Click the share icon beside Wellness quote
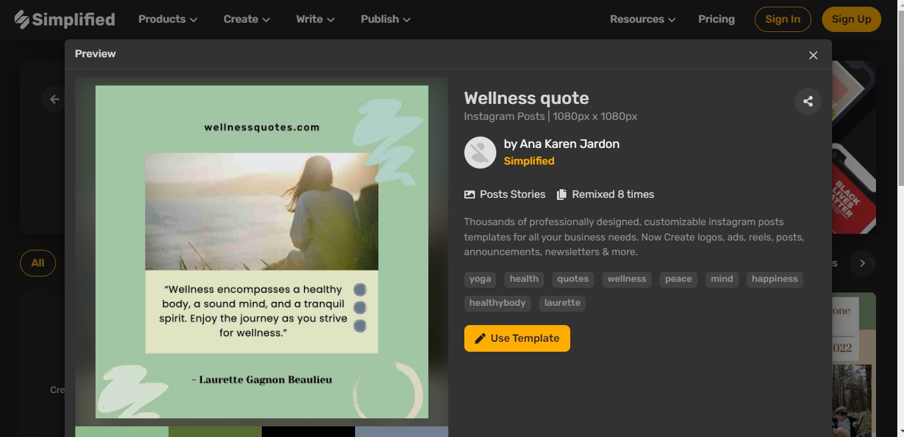Viewport: 904px width, 437px height. [x=808, y=101]
